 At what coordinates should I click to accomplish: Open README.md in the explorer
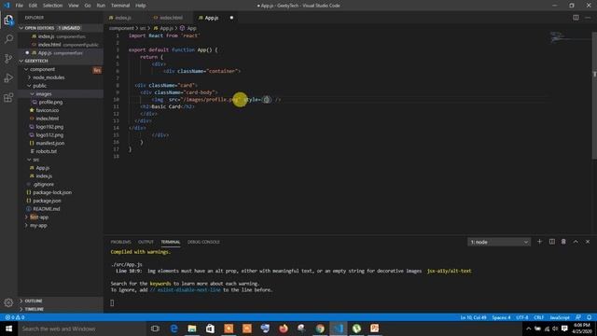(x=46, y=209)
